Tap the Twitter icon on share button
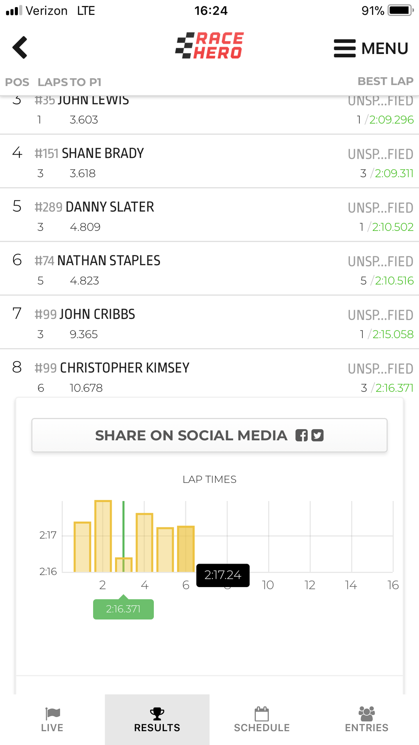Image resolution: width=419 pixels, height=745 pixels. click(317, 435)
